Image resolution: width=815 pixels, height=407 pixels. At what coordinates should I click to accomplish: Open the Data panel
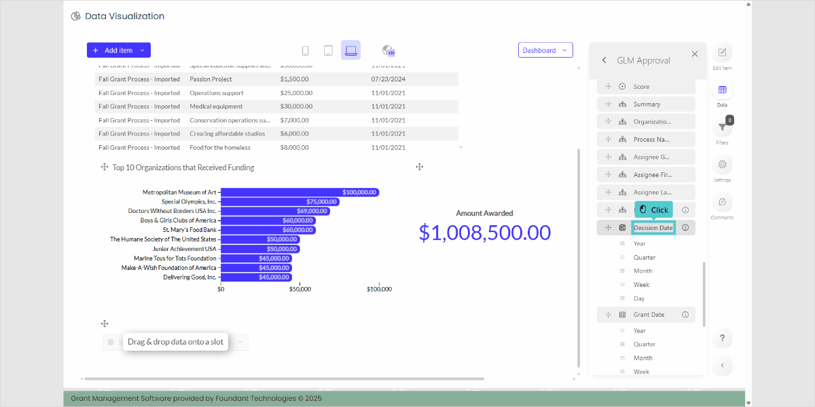(x=722, y=91)
